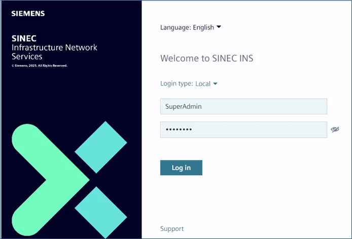Open the Support link
The height and width of the screenshot is (239, 352).
click(172, 229)
